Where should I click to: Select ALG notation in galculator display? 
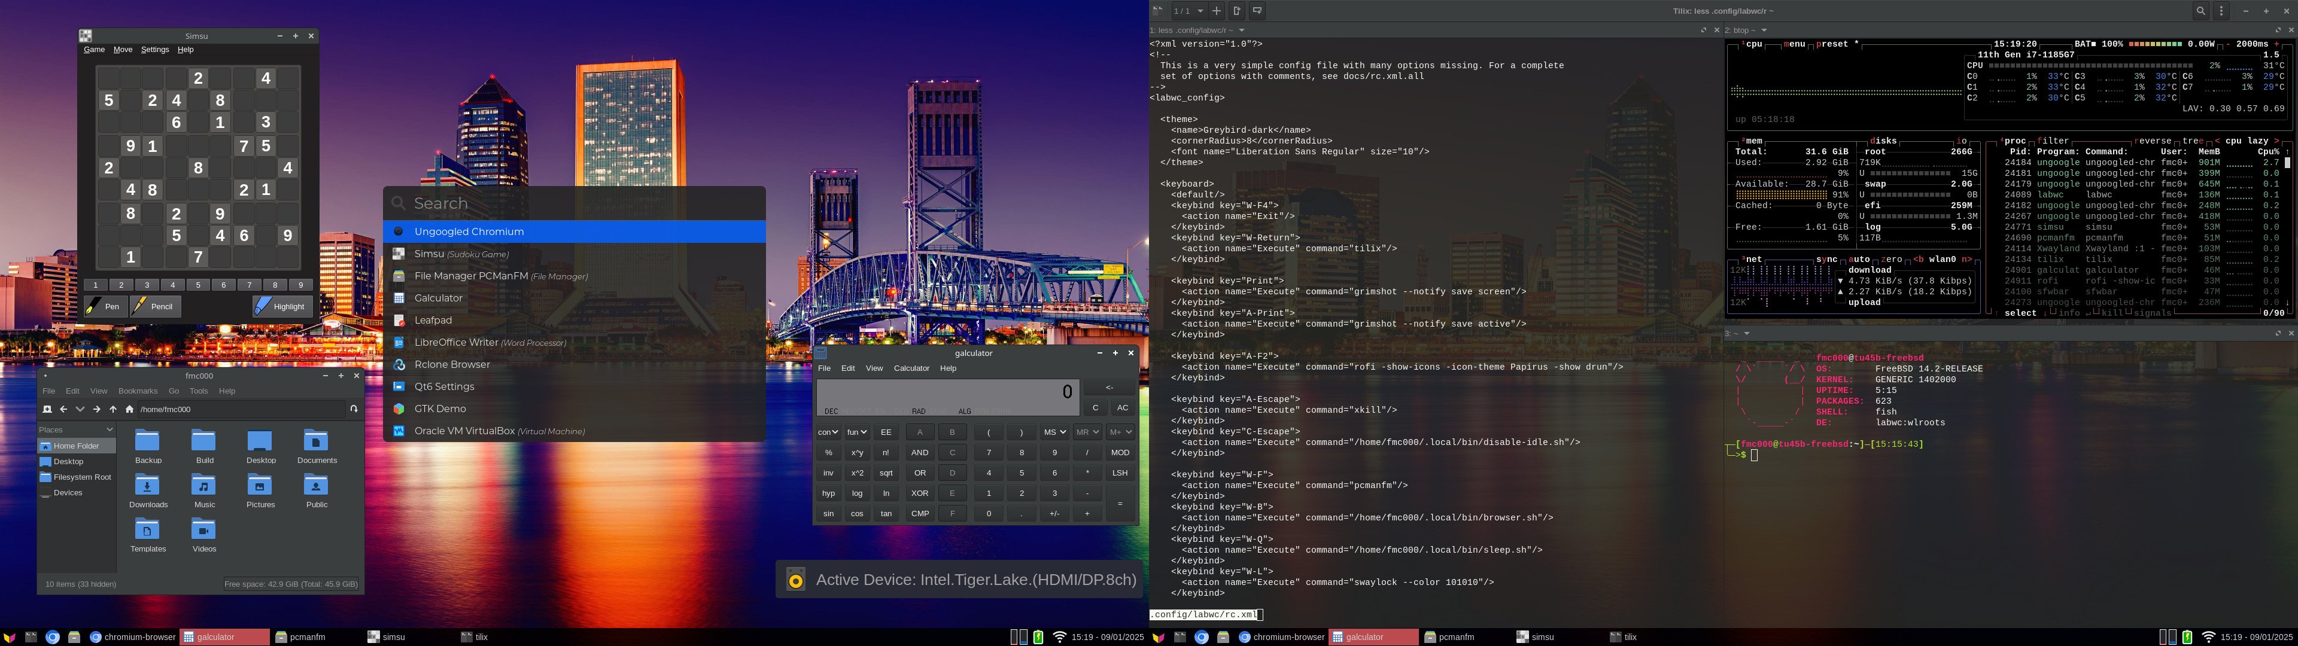(964, 412)
